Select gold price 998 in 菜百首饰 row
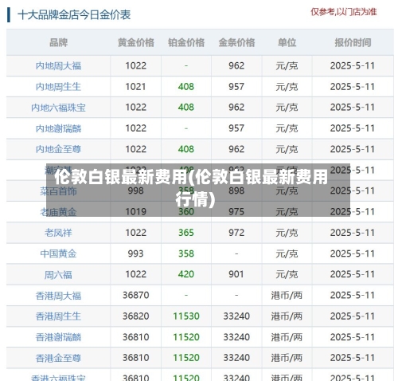The image size is (398, 381). pyautogui.click(x=135, y=190)
